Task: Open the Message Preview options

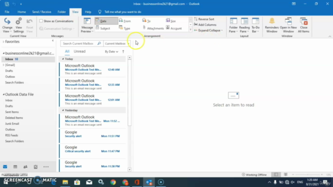Action: tap(87, 25)
